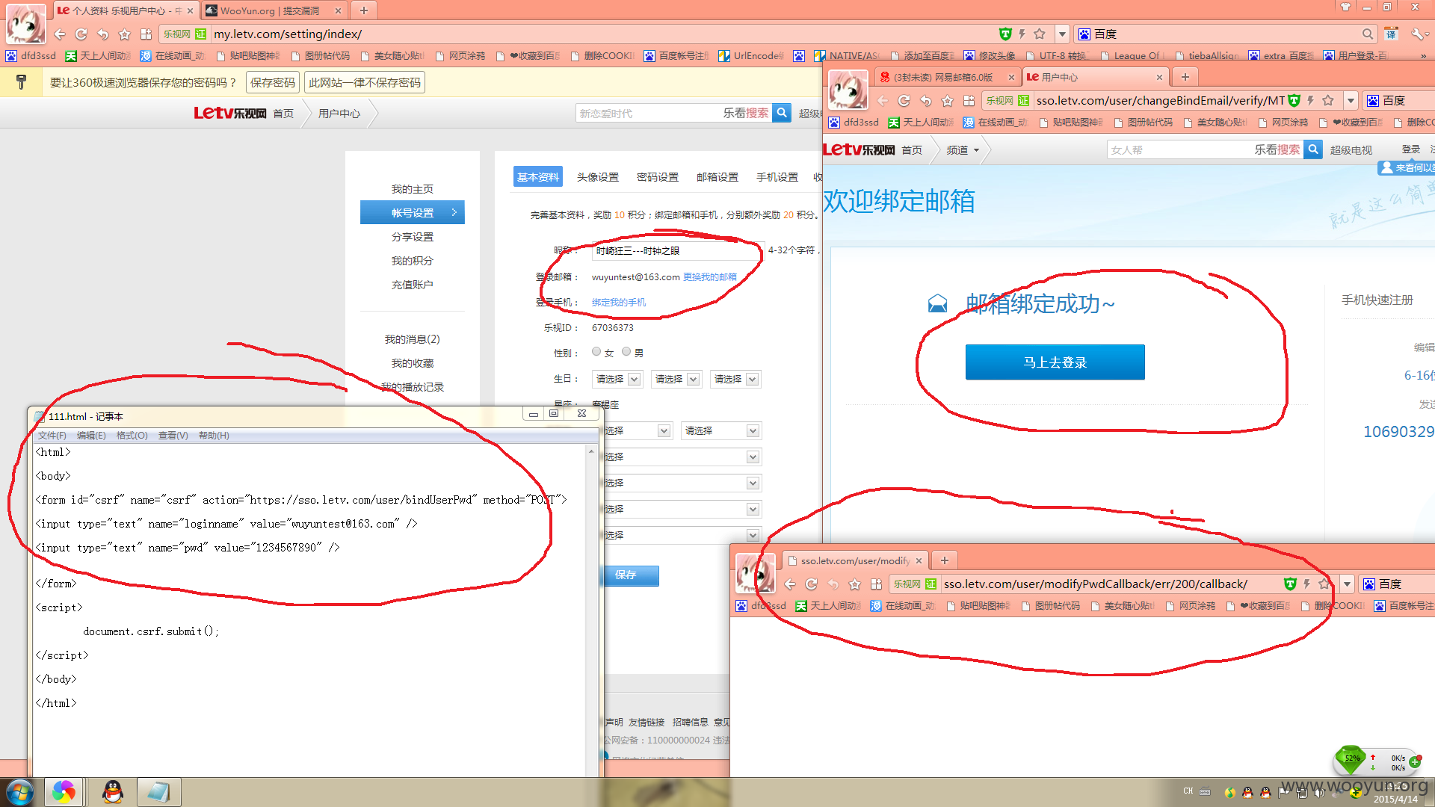1435x807 pixels.
Task: Click Letv search input in main page
Action: (649, 113)
